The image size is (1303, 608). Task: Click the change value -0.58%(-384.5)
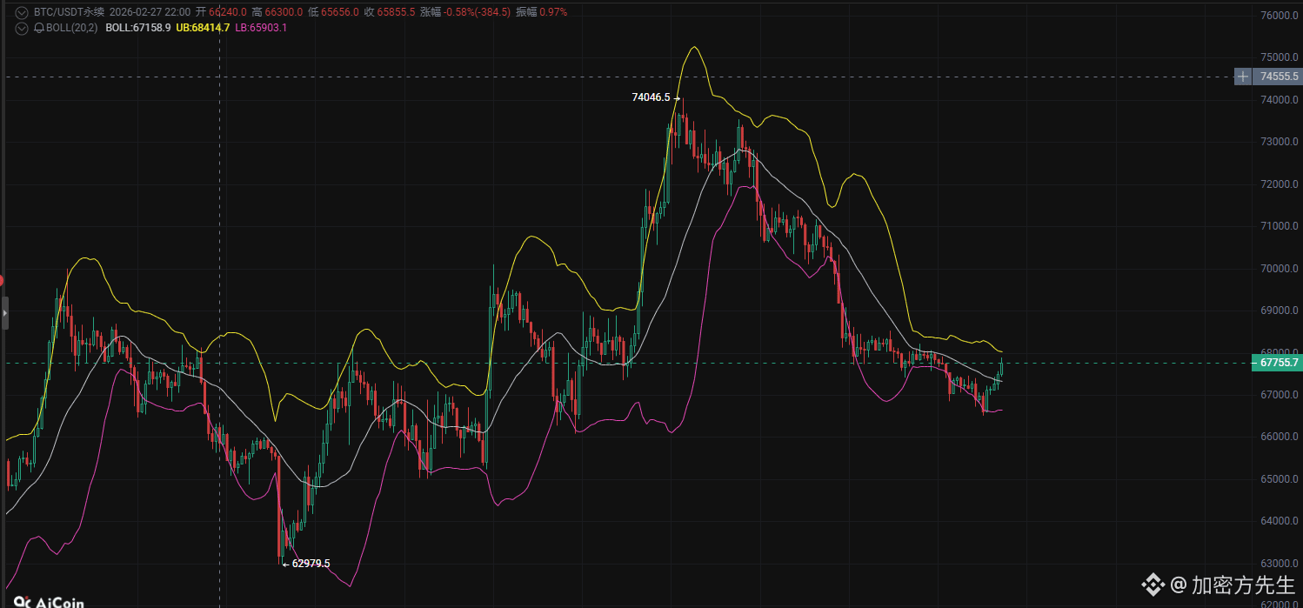pos(477,12)
